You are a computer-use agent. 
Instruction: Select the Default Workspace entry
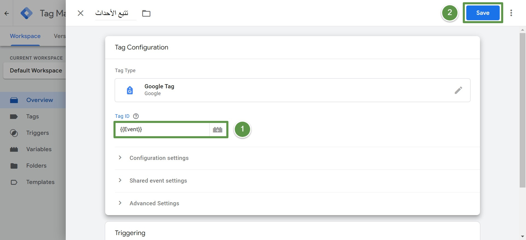click(35, 71)
